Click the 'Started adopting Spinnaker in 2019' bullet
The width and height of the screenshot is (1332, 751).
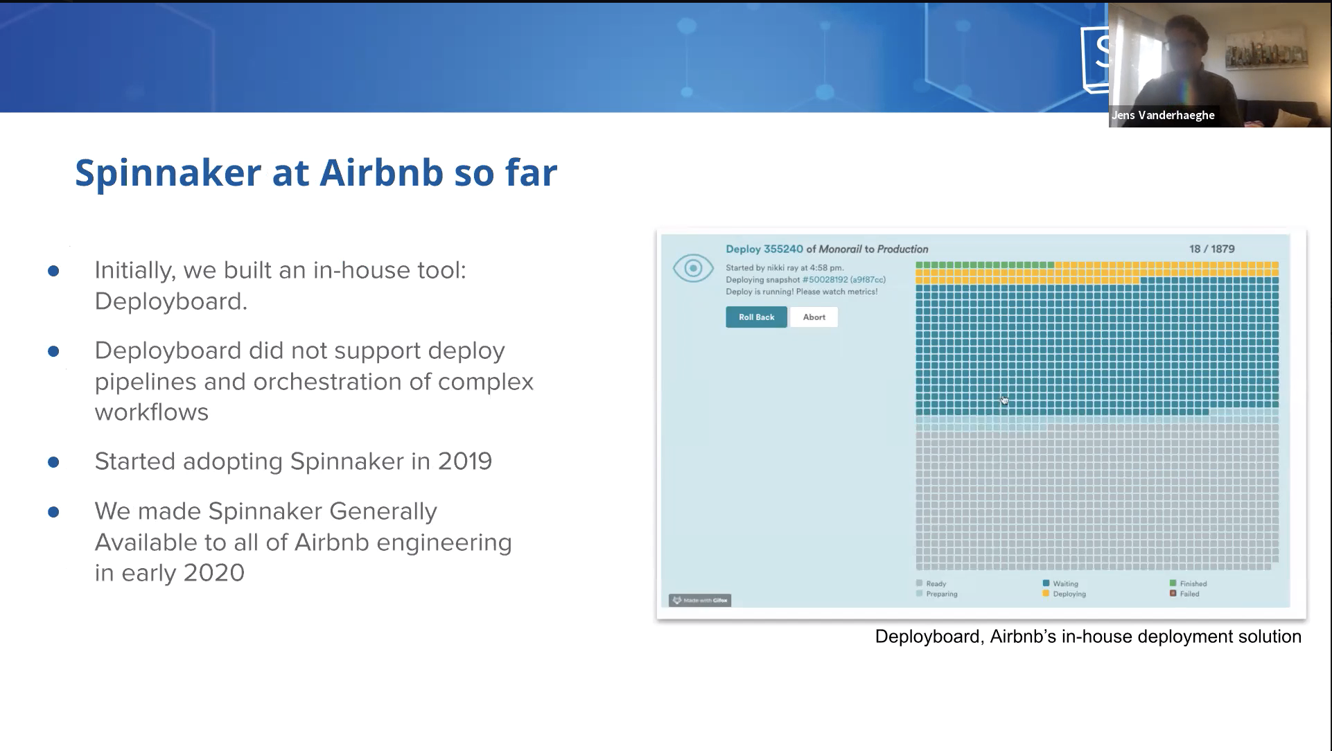coord(293,461)
